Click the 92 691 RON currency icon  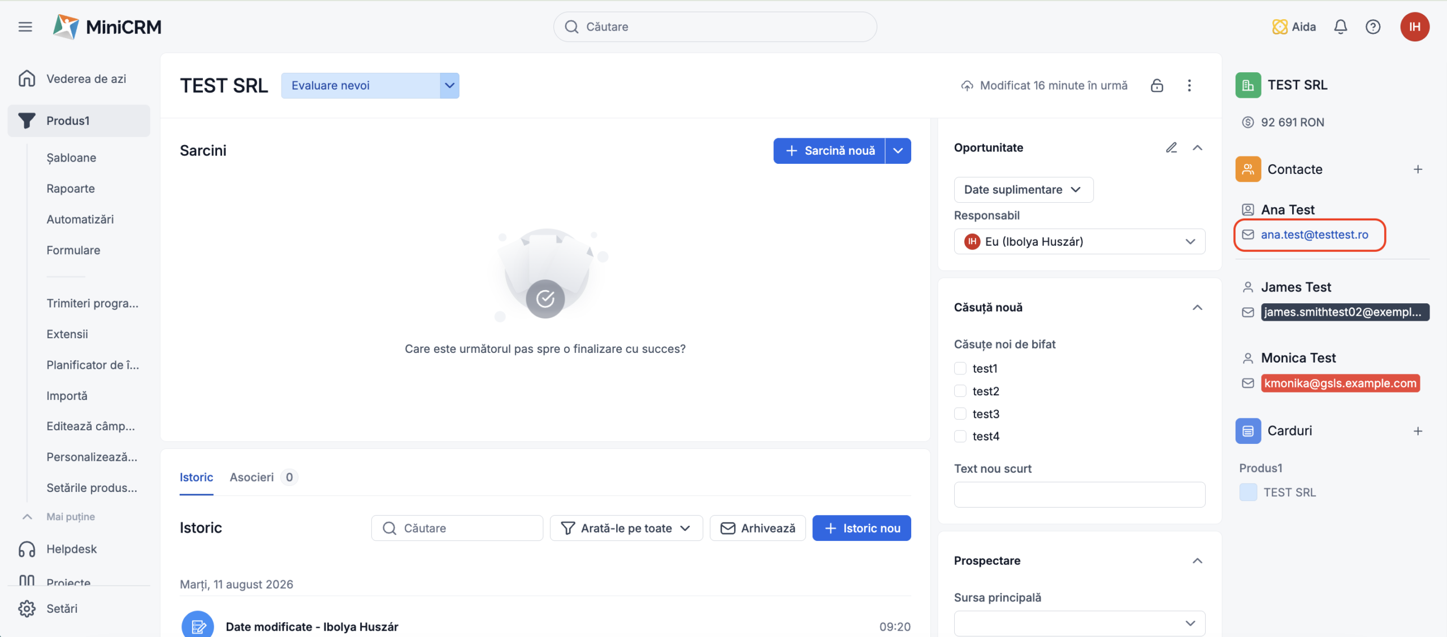click(x=1248, y=123)
